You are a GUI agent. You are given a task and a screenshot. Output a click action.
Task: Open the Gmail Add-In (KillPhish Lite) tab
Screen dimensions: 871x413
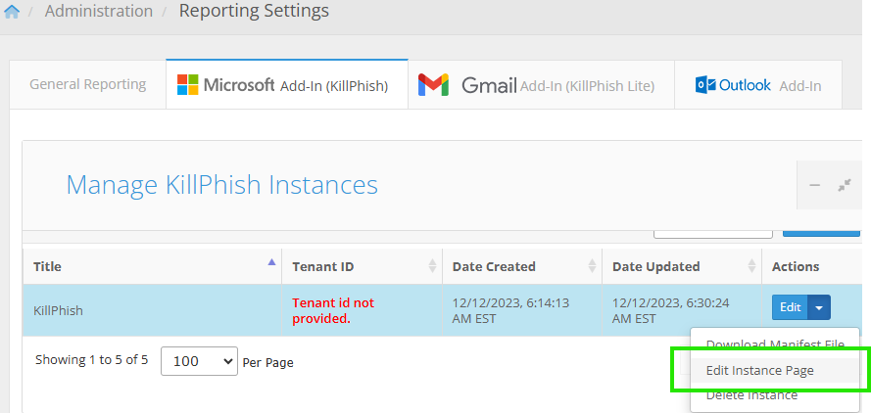(541, 85)
